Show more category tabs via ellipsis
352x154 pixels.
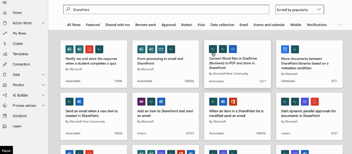coord(340,25)
